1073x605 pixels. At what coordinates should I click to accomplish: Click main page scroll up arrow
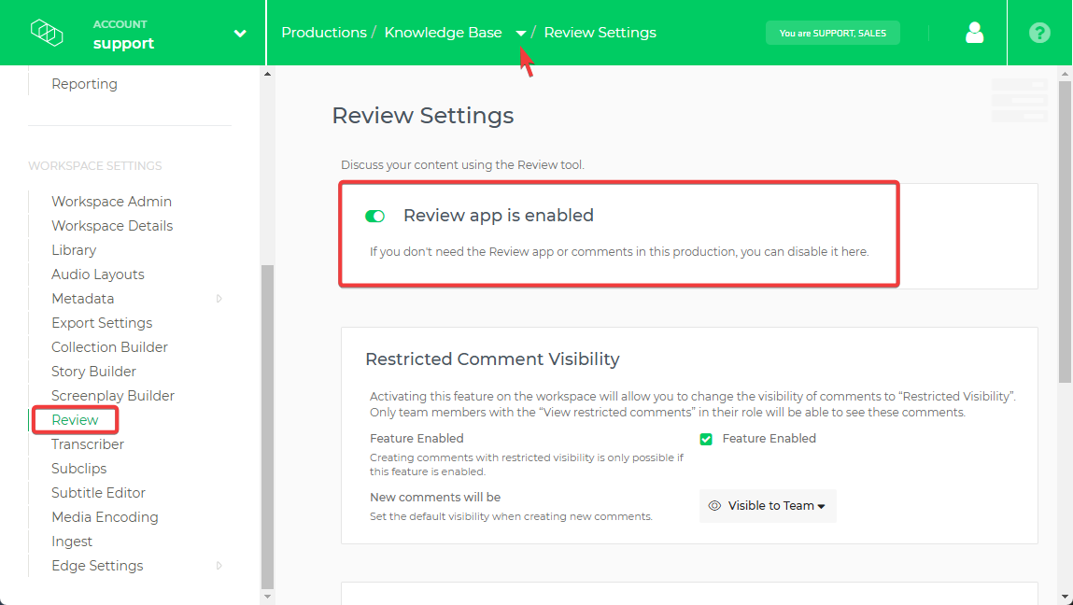click(1065, 73)
